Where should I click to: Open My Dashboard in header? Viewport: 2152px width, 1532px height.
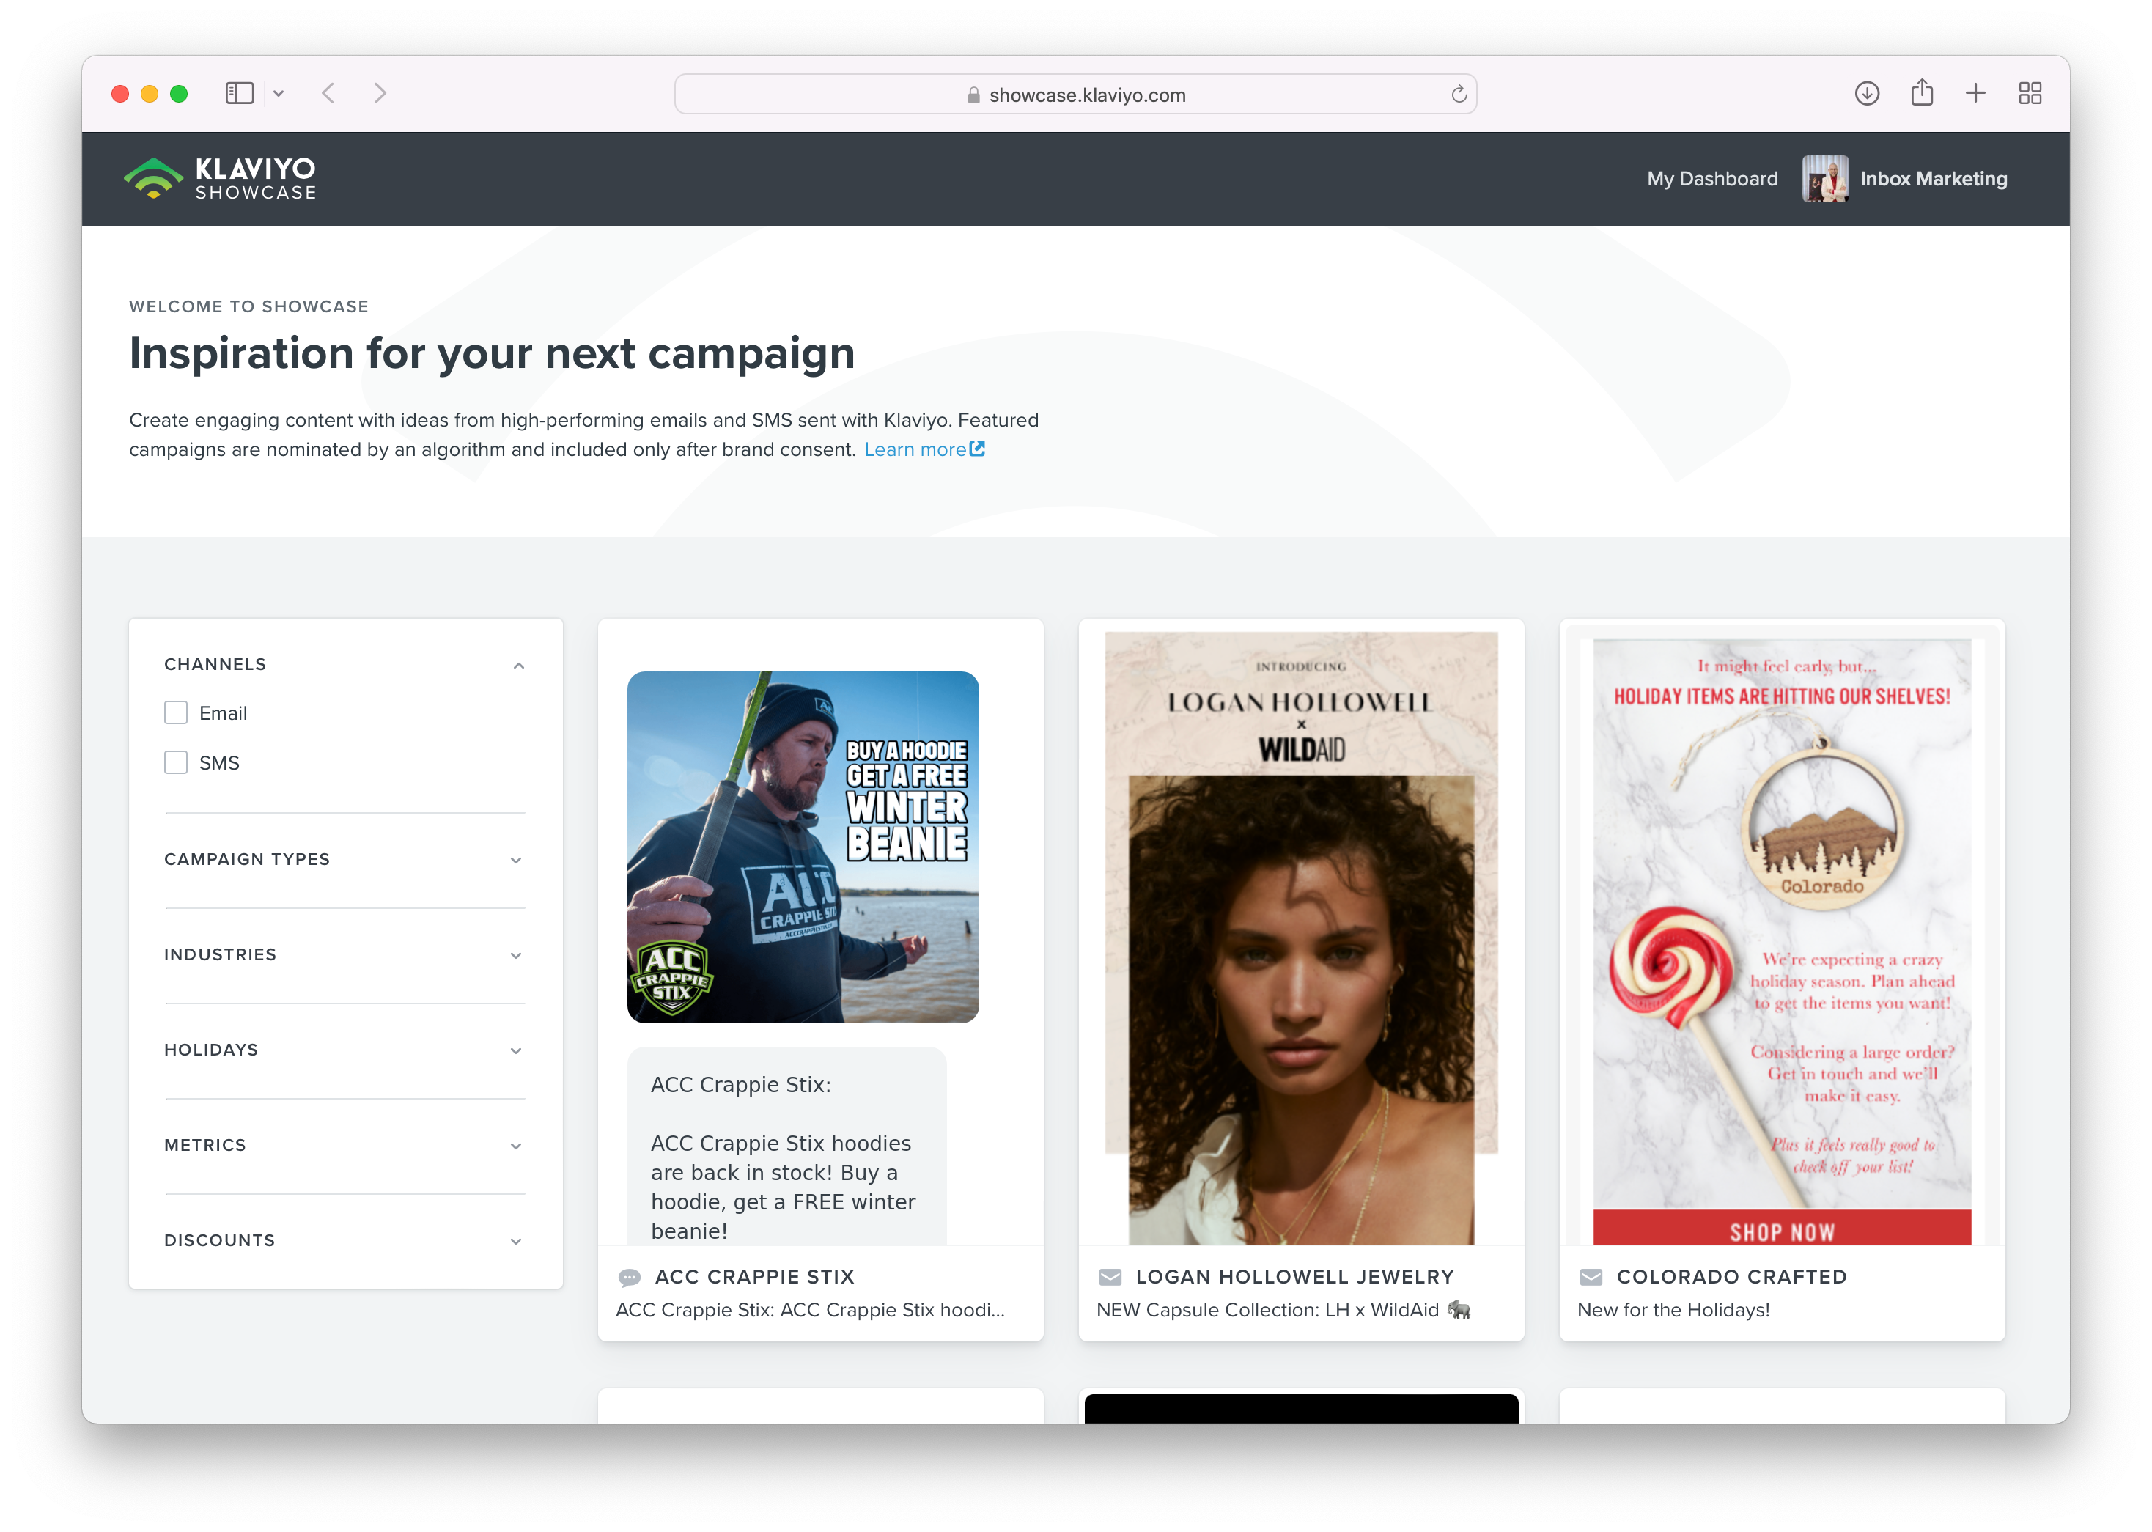1711,178
